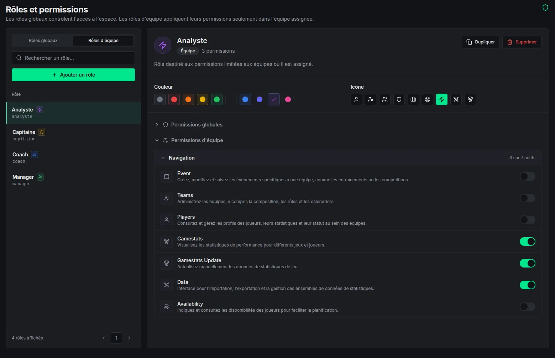555x358 pixels.
Task: Click the large purple lightning avatar beside Analyste title
Action: coord(163,45)
